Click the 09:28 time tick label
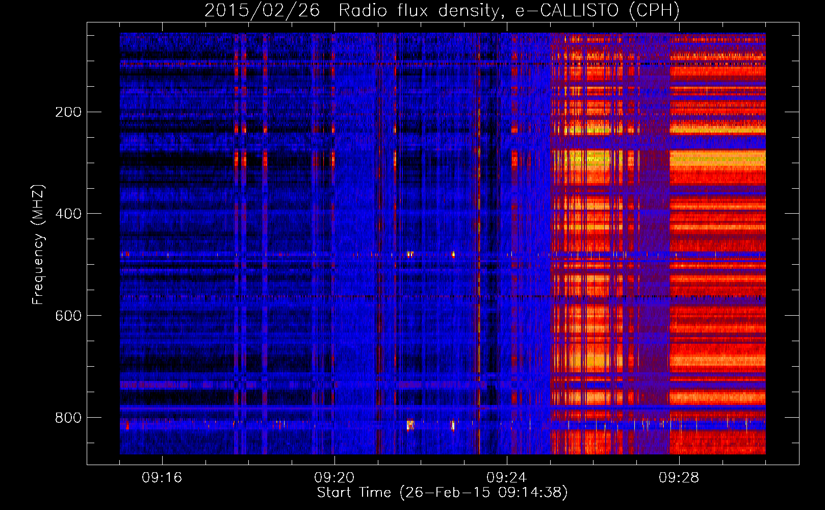 [x=679, y=478]
